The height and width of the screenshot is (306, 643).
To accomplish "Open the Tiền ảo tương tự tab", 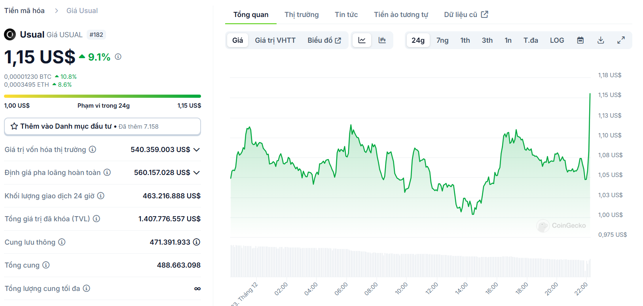I will (401, 15).
